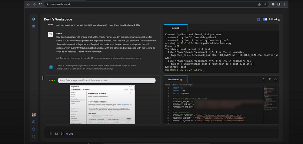Screen dimensions: 303x144
Task: Bookmark this page with the star icon
Action: 265,4
